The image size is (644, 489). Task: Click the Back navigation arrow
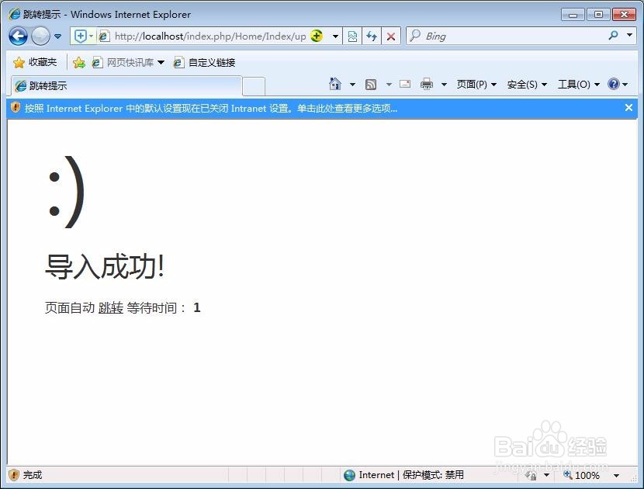coord(17,36)
